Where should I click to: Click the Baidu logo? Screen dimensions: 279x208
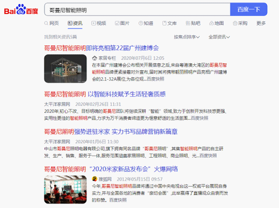coord(21,9)
